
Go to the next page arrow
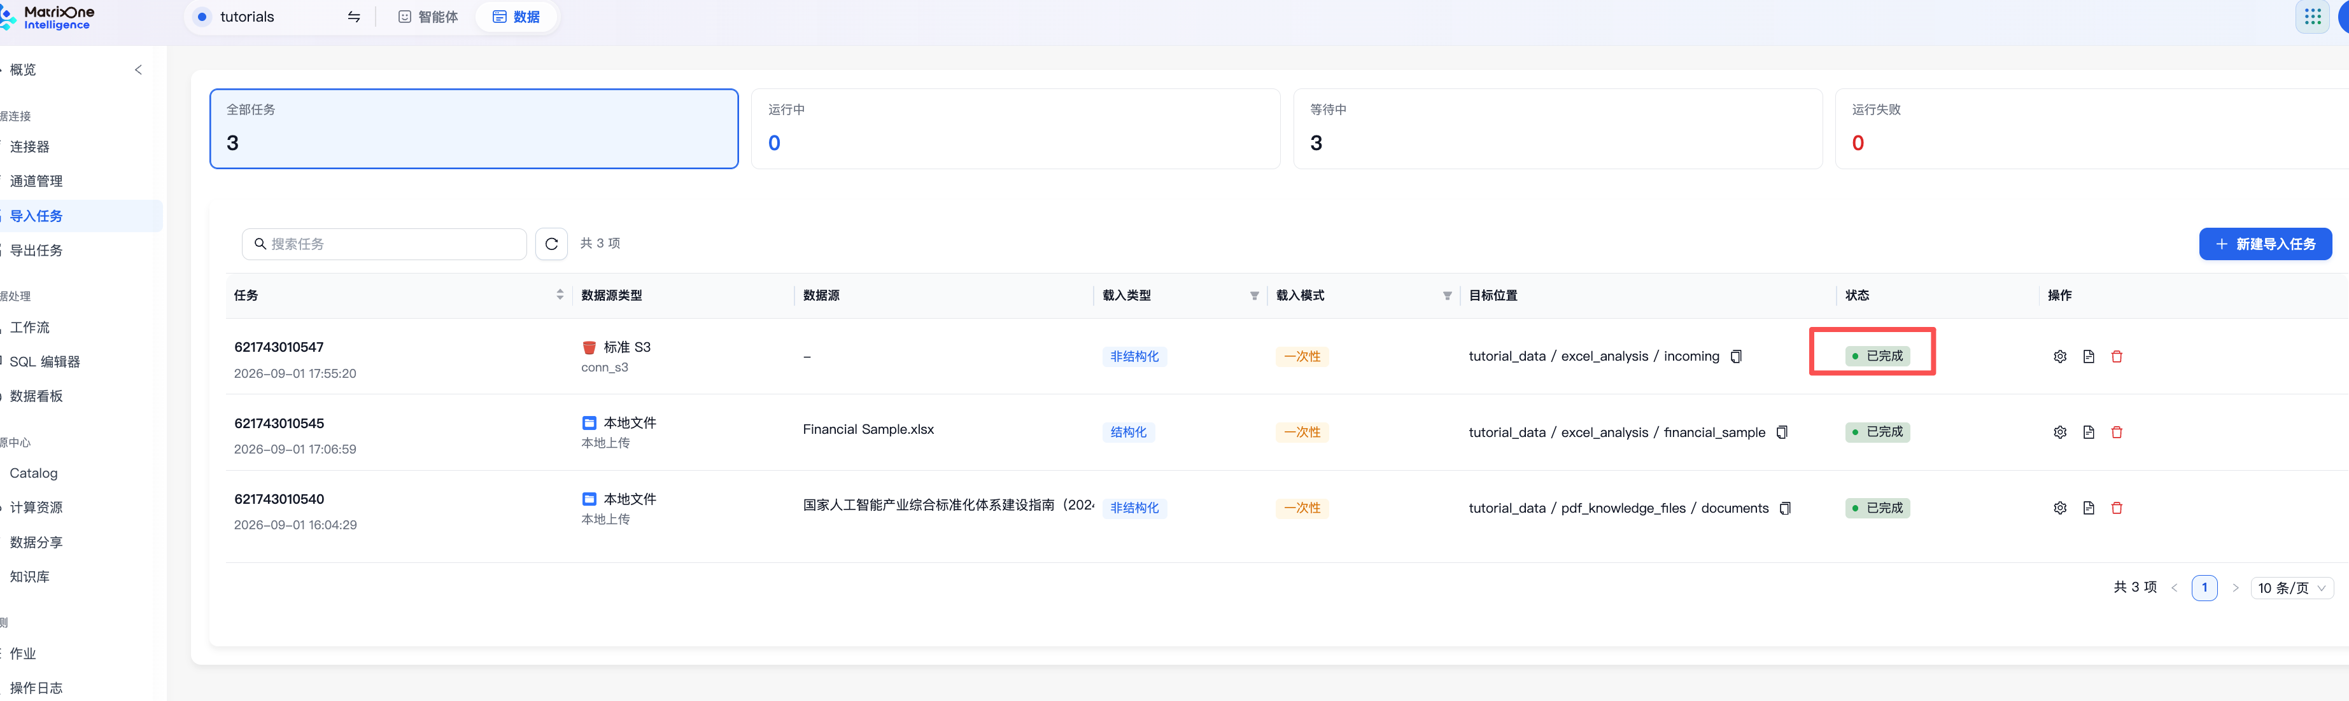coord(2235,588)
